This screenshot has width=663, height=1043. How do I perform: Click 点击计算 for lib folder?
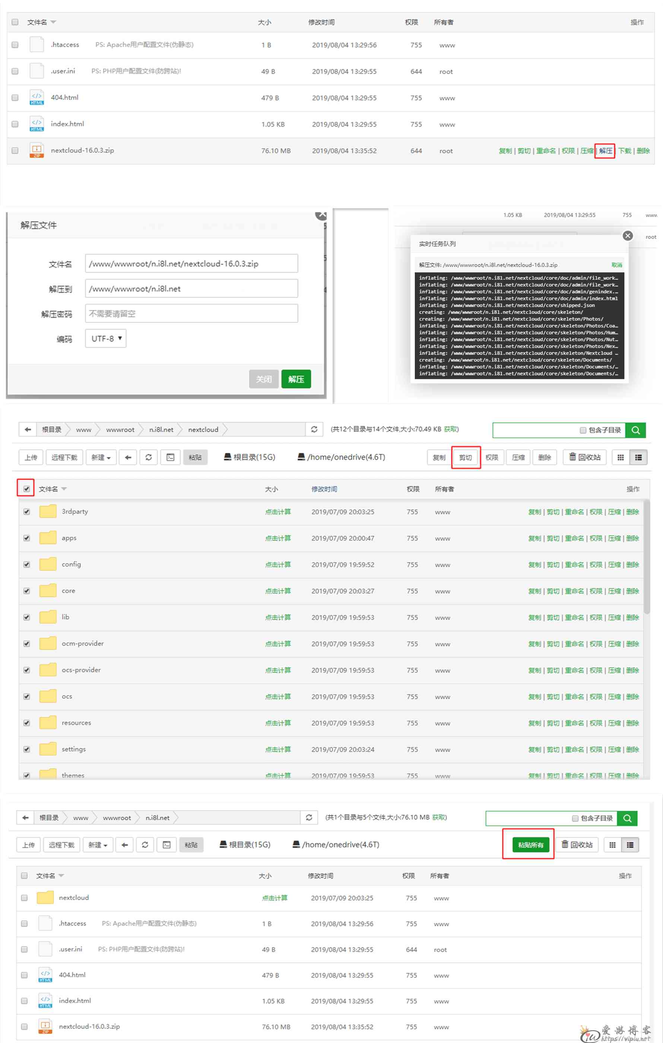(278, 617)
